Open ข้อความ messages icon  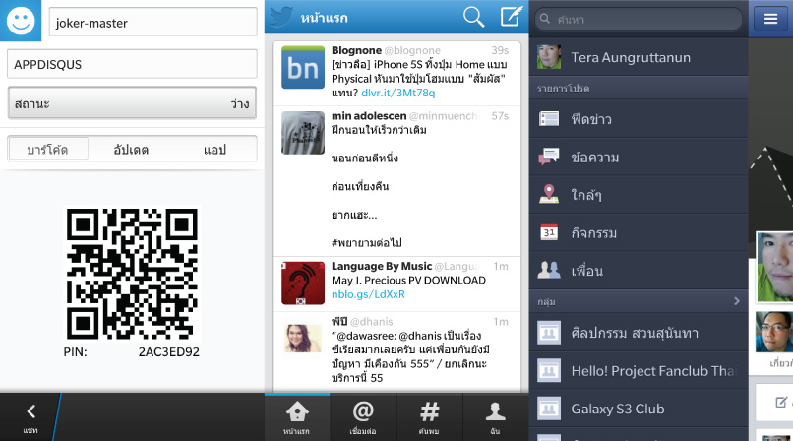click(549, 157)
